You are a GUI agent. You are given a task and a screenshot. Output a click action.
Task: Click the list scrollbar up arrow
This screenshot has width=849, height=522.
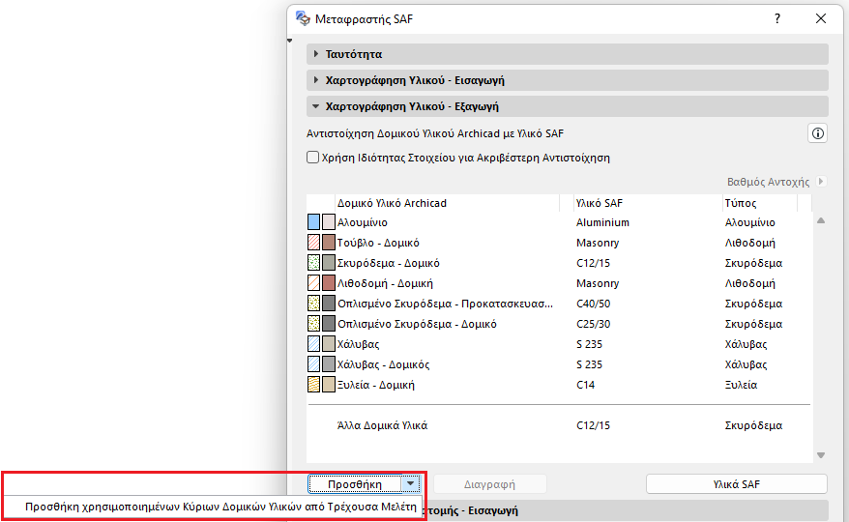[x=821, y=220]
